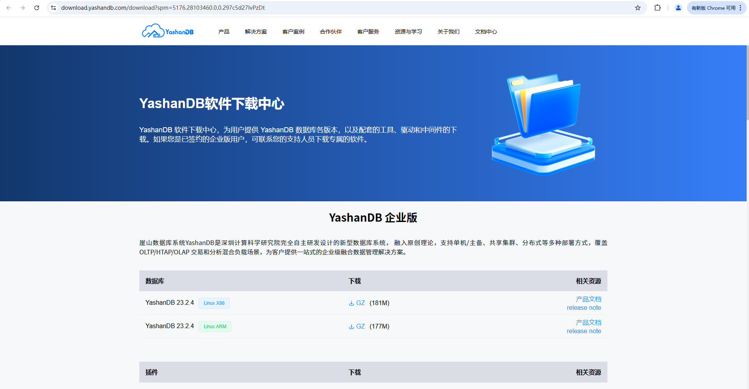
Task: Open the 客户服务 navigation item
Action: tap(368, 32)
